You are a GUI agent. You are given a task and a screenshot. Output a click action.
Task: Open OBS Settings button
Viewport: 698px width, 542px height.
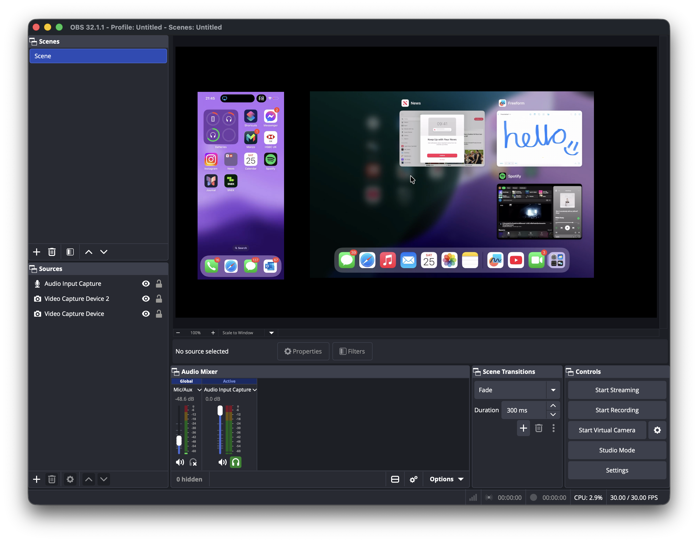click(617, 470)
